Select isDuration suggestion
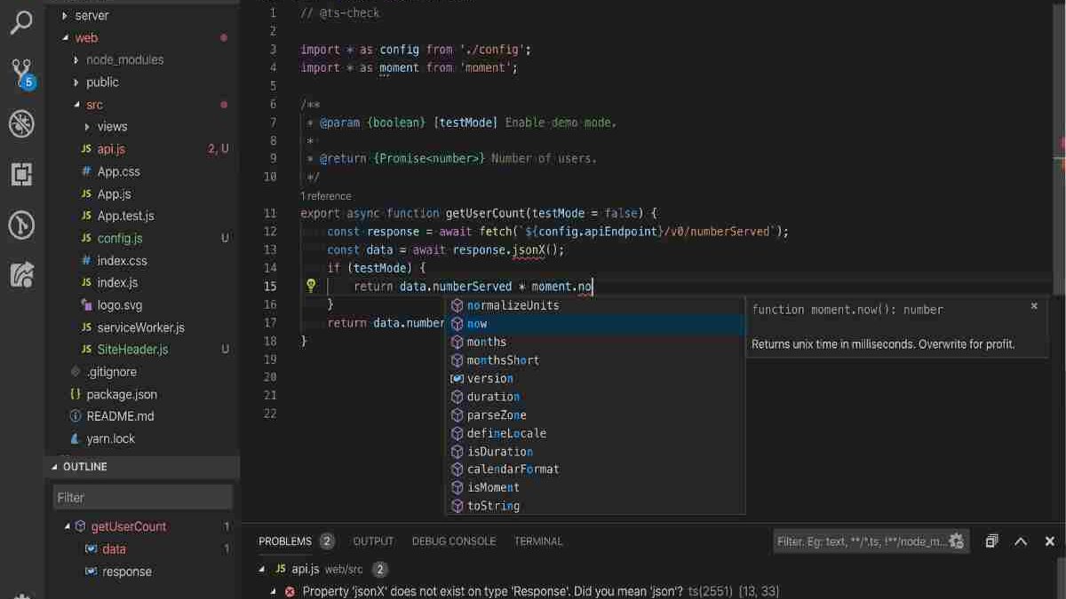The image size is (1066, 599). pyautogui.click(x=594, y=452)
